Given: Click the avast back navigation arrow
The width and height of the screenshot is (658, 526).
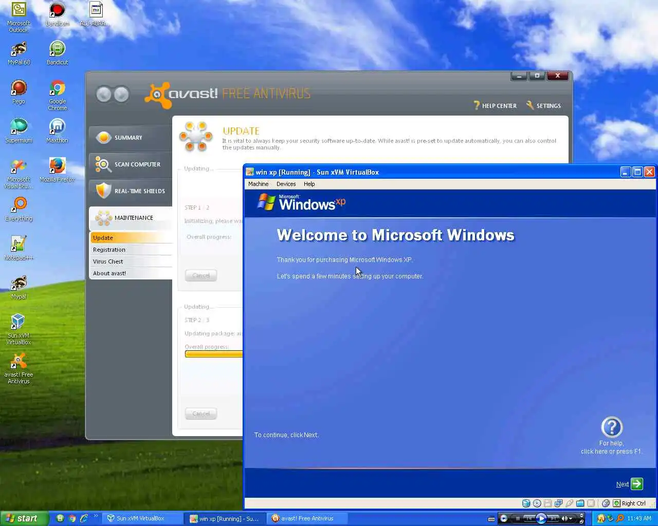Looking at the screenshot, I should click(104, 94).
